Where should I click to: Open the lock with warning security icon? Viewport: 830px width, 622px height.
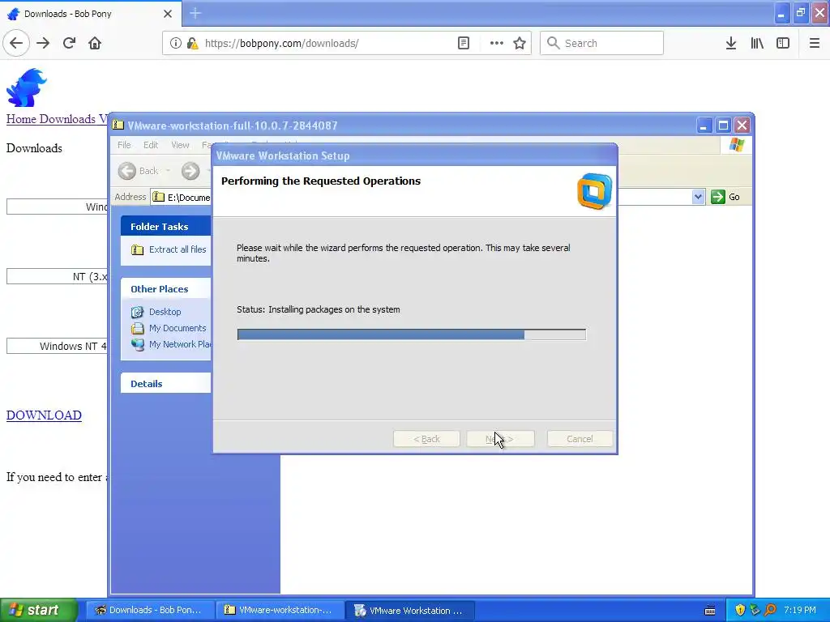[192, 44]
